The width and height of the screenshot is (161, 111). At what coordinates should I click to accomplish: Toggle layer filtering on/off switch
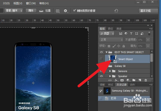pyautogui.click(x=149, y=34)
